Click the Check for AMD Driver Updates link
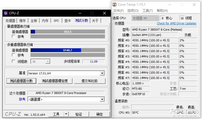 pyautogui.click(x=177, y=23)
